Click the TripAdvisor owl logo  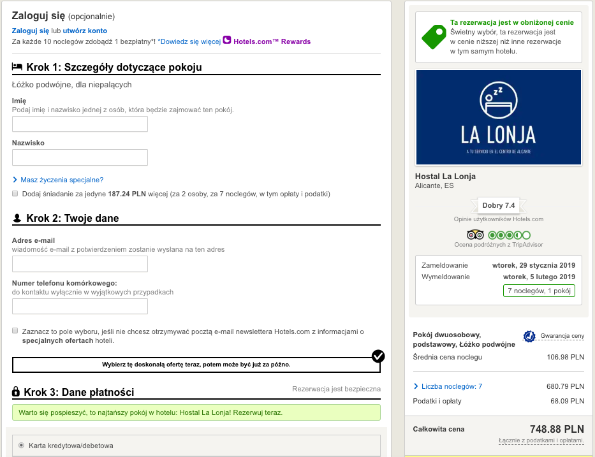476,235
